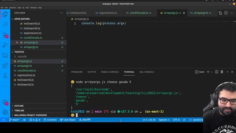Screen dimensions: 236x133
Task: Open the Accounts menu icon
Action: click(5, 102)
